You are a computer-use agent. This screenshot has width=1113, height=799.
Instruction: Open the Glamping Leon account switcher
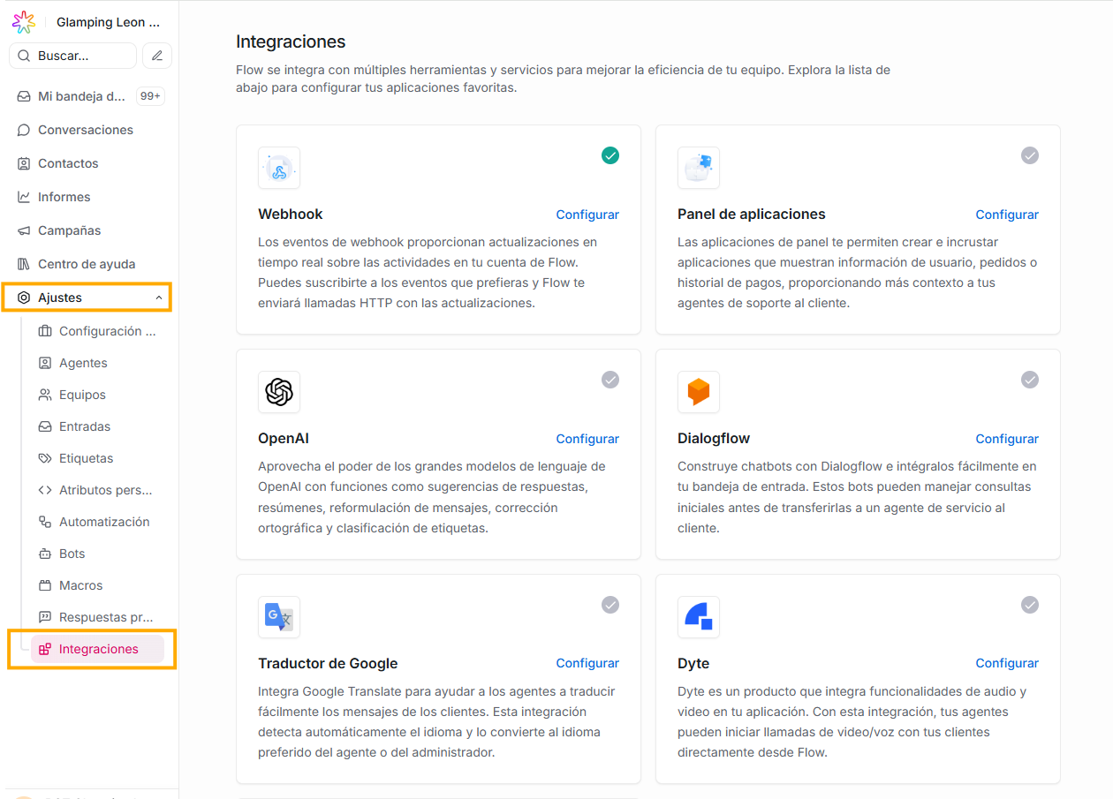[108, 22]
